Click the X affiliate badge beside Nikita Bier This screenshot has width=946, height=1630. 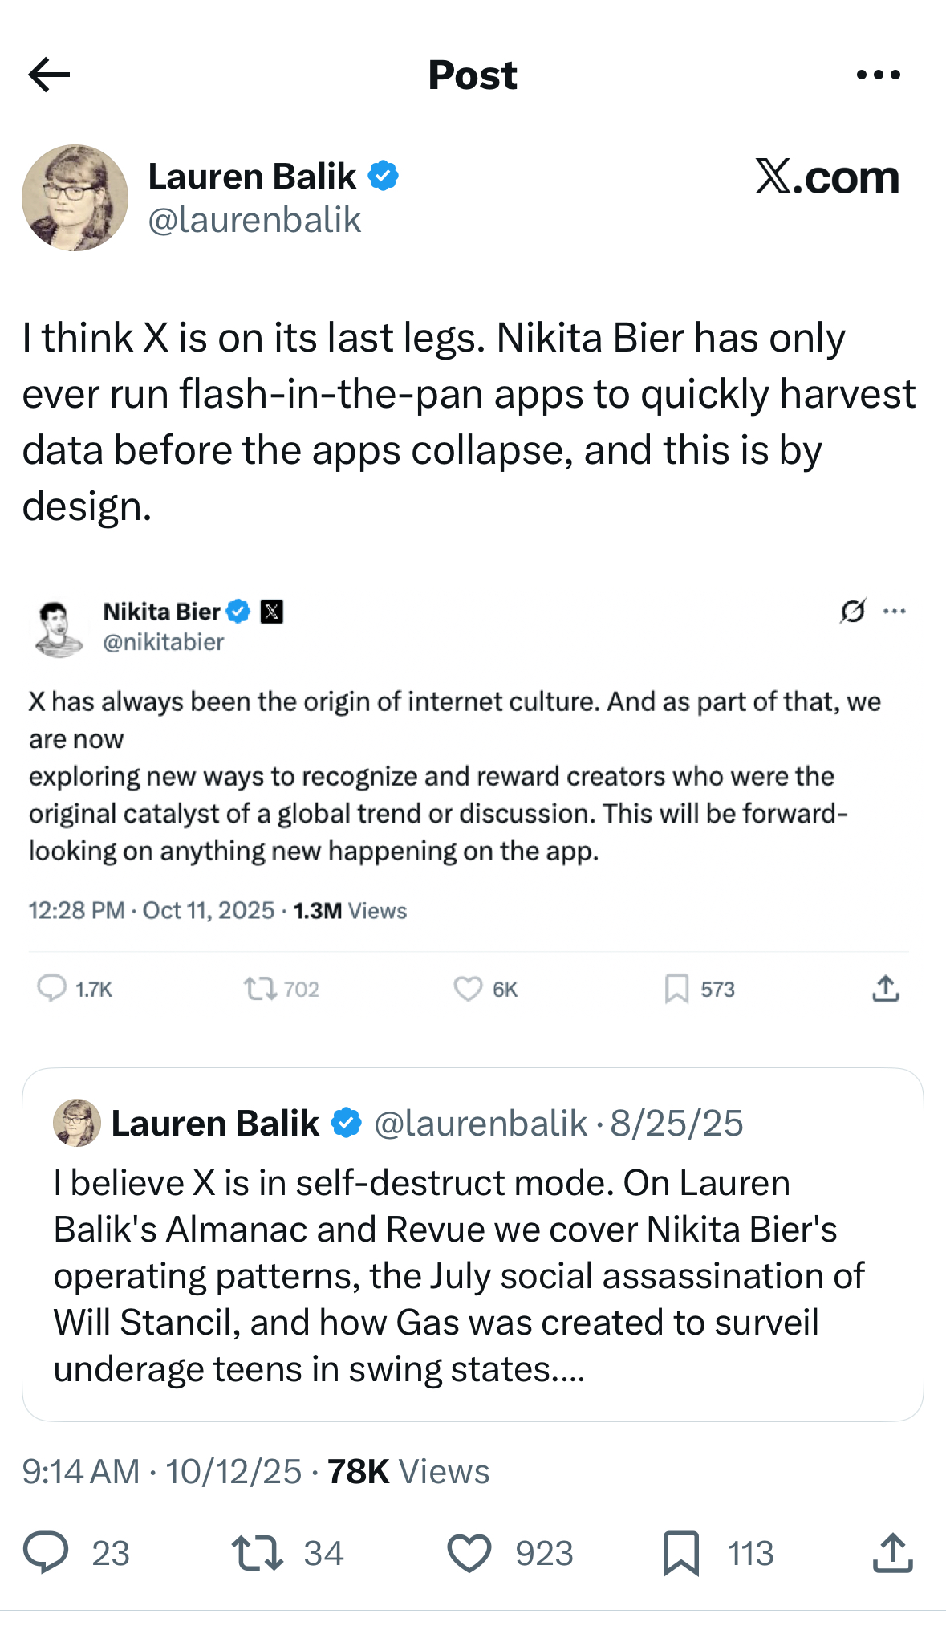point(272,612)
